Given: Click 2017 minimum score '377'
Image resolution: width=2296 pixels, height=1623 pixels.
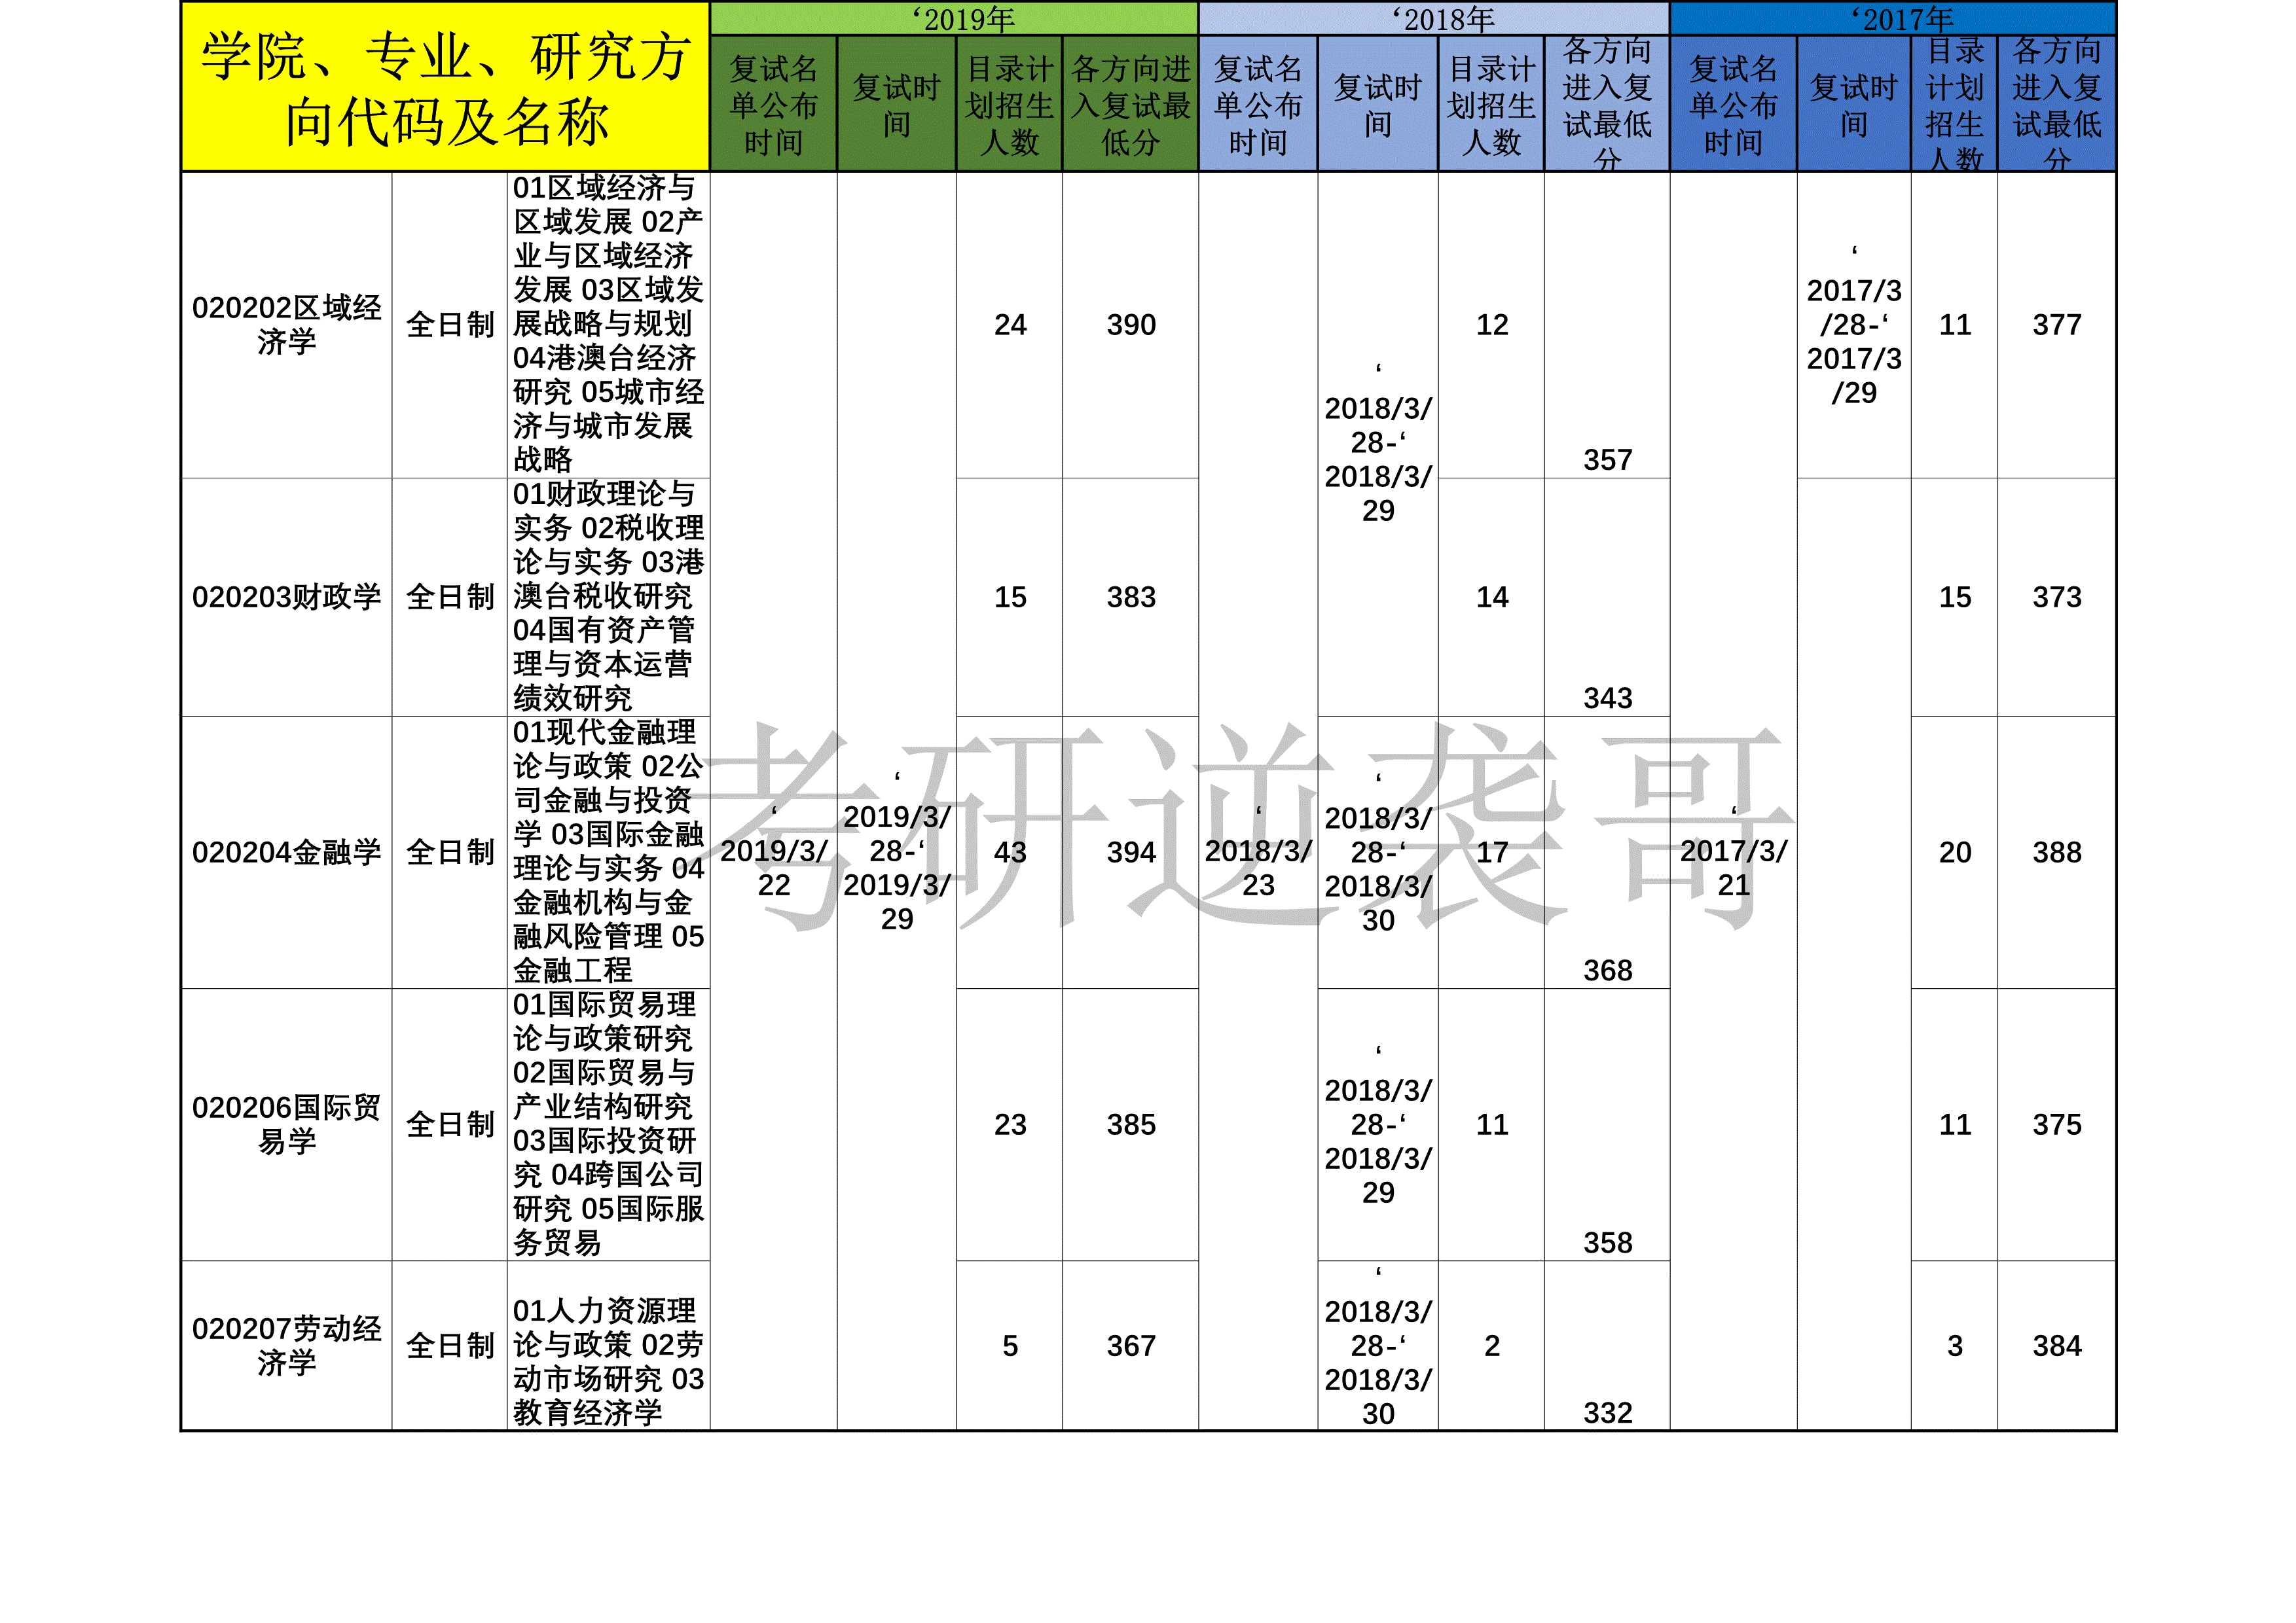Looking at the screenshot, I should 2057,325.
